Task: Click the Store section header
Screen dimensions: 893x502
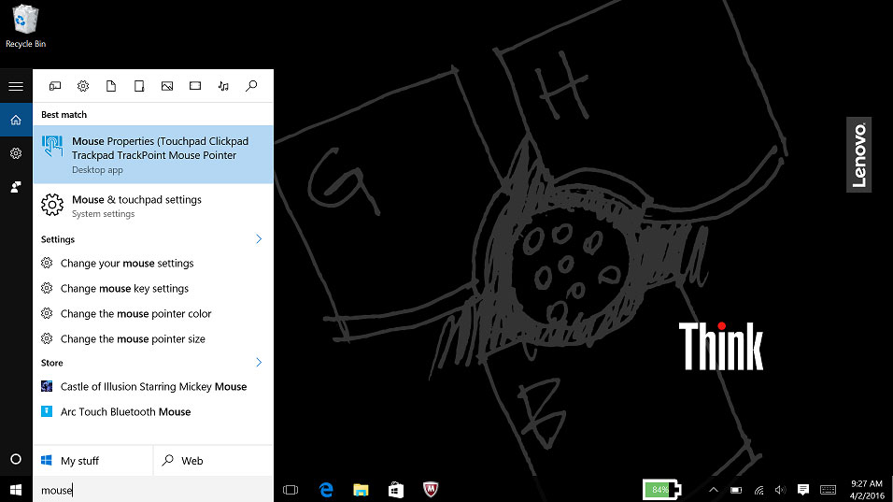Action: coord(51,363)
